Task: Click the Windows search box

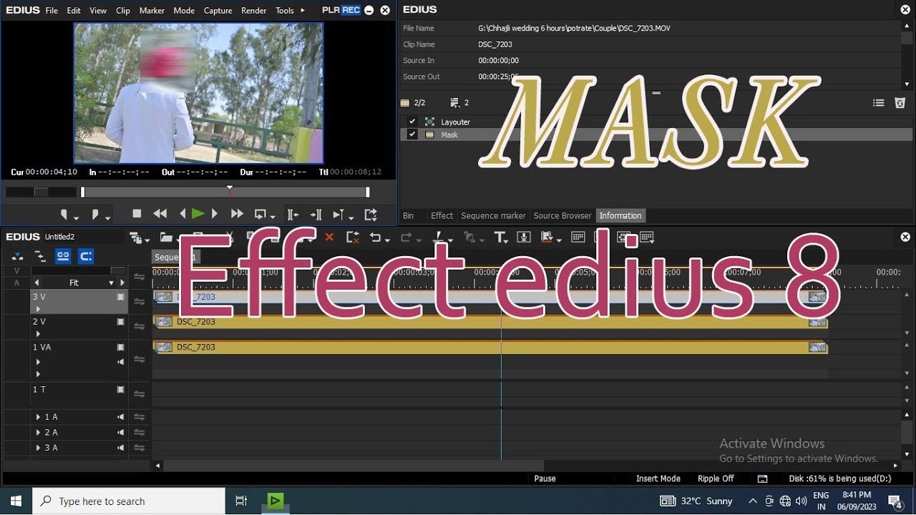Action: pos(129,501)
